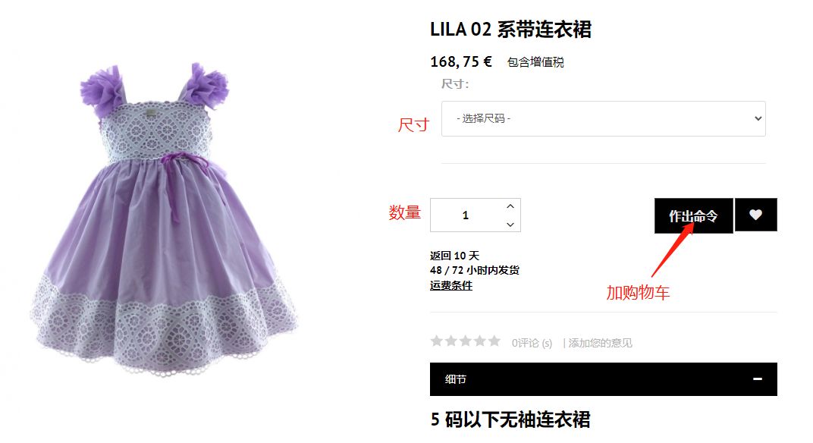Click the quantity input field

pyautogui.click(x=466, y=215)
